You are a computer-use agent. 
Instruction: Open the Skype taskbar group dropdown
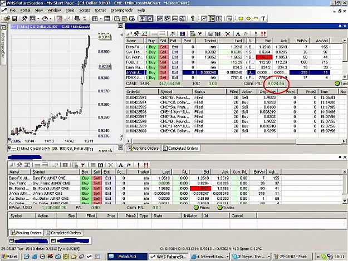(x=269, y=257)
